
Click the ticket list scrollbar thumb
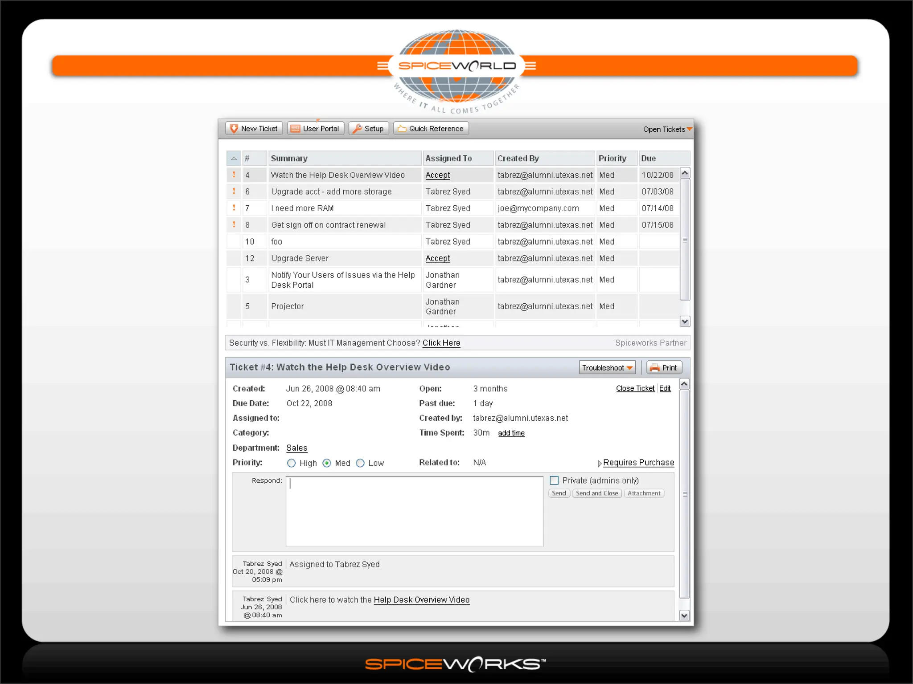coord(685,240)
